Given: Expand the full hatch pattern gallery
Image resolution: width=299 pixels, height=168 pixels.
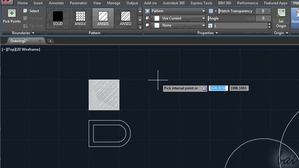Looking at the screenshot, I should pyautogui.click(x=140, y=27).
